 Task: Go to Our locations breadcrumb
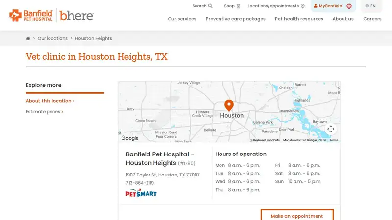click(x=52, y=38)
